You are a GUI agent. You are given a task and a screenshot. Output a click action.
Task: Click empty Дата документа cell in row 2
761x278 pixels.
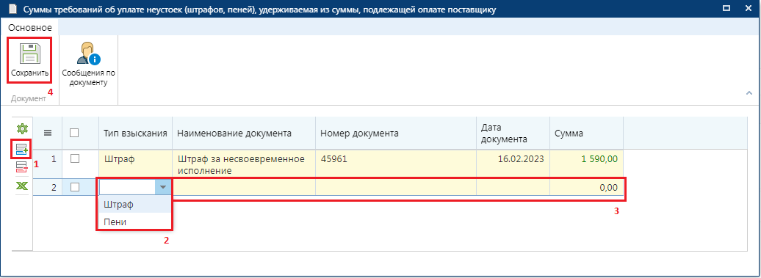513,188
